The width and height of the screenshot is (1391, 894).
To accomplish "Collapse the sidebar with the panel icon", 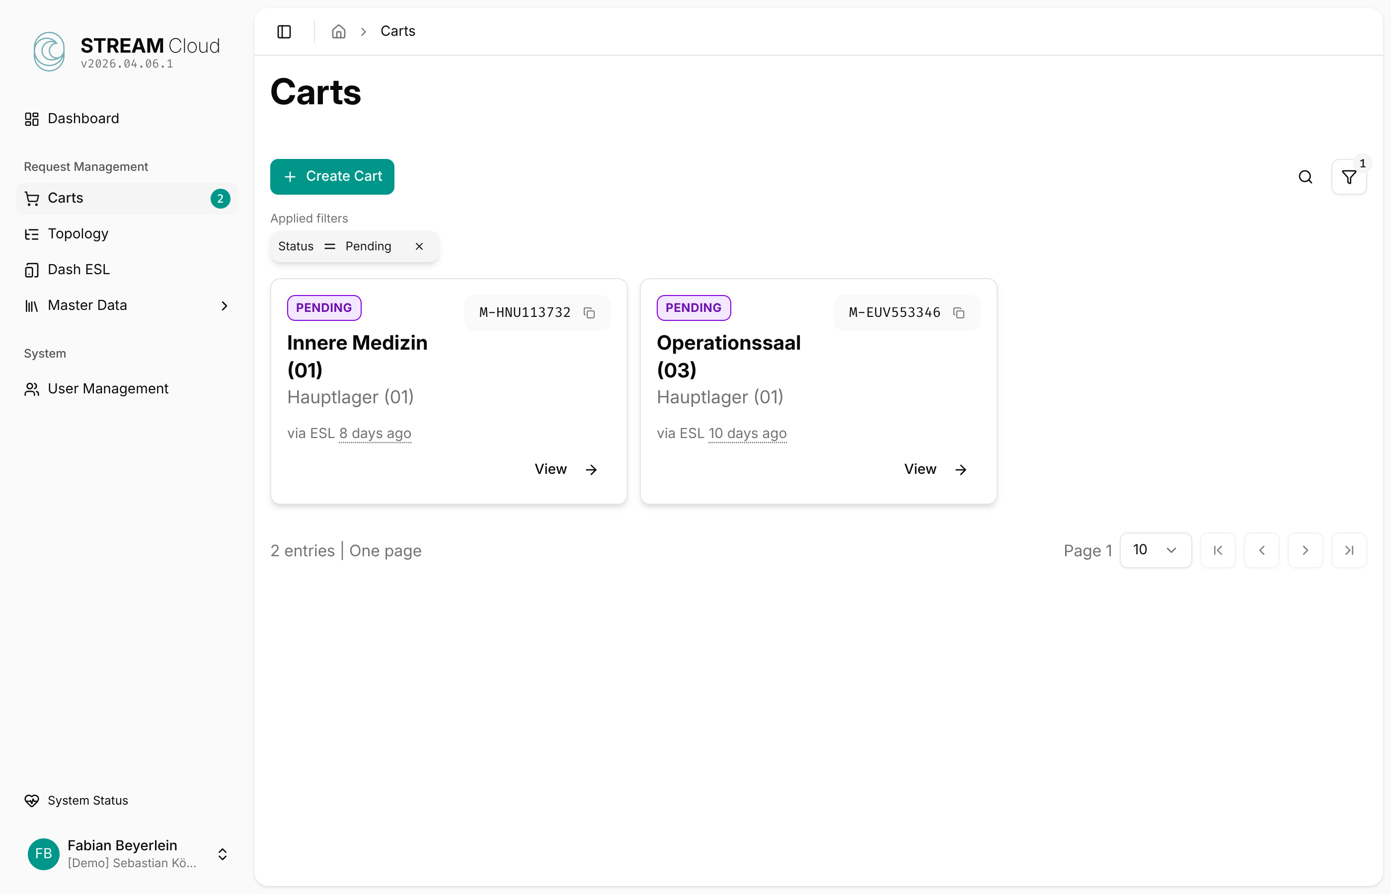I will pos(283,31).
